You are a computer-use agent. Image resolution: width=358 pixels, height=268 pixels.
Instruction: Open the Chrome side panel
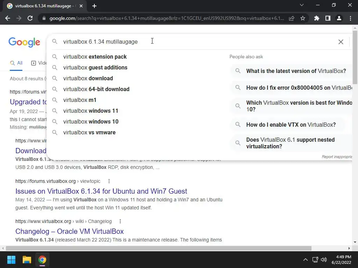click(328, 18)
